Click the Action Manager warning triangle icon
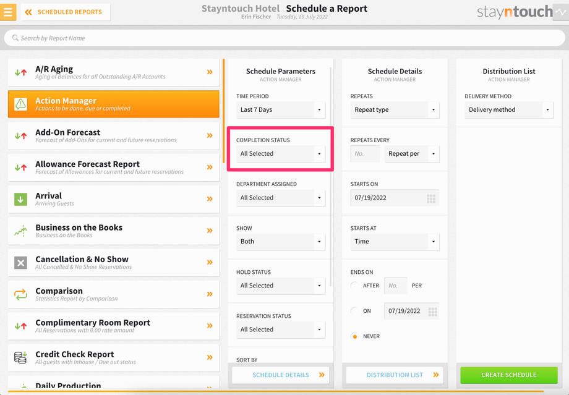 pyautogui.click(x=20, y=104)
